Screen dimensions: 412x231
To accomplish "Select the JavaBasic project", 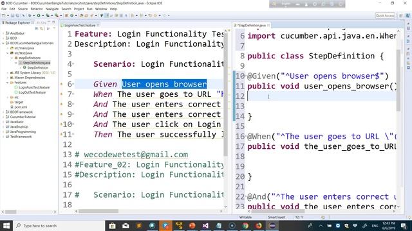I will (x=17, y=122).
